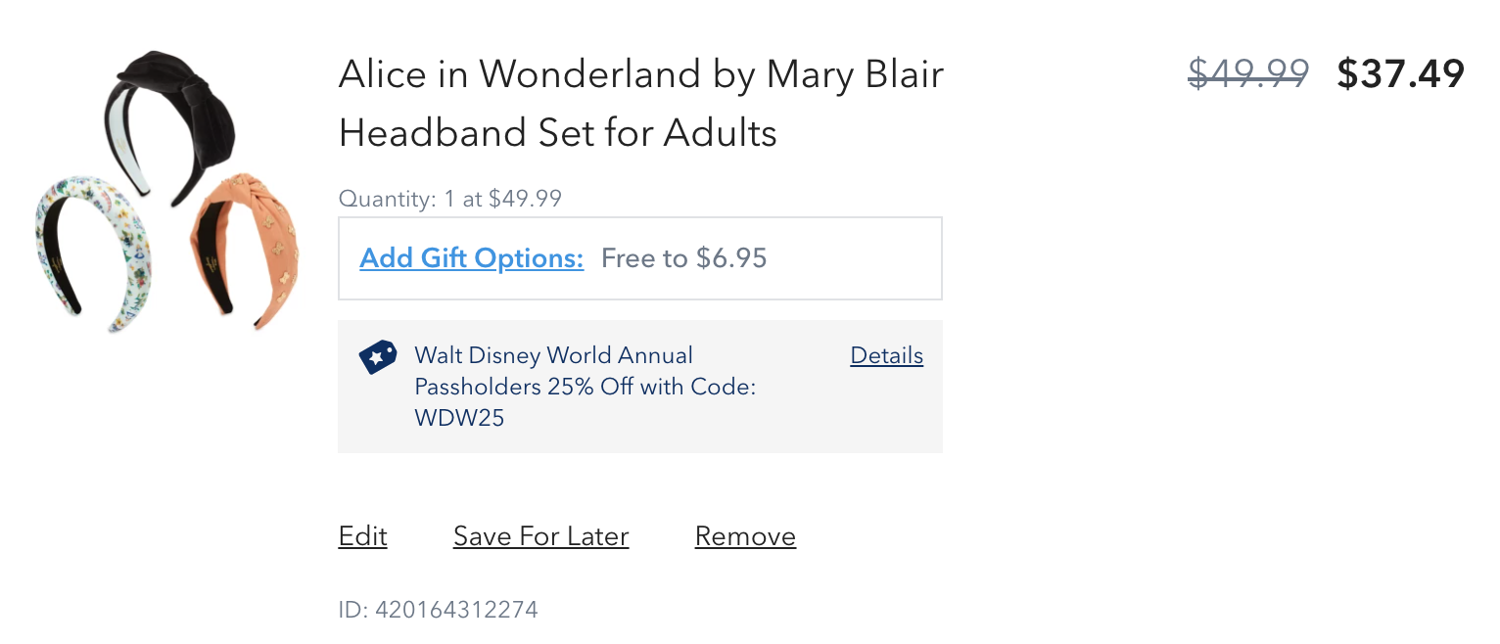
Task: Open the Add Gift Options link
Action: coord(472,258)
